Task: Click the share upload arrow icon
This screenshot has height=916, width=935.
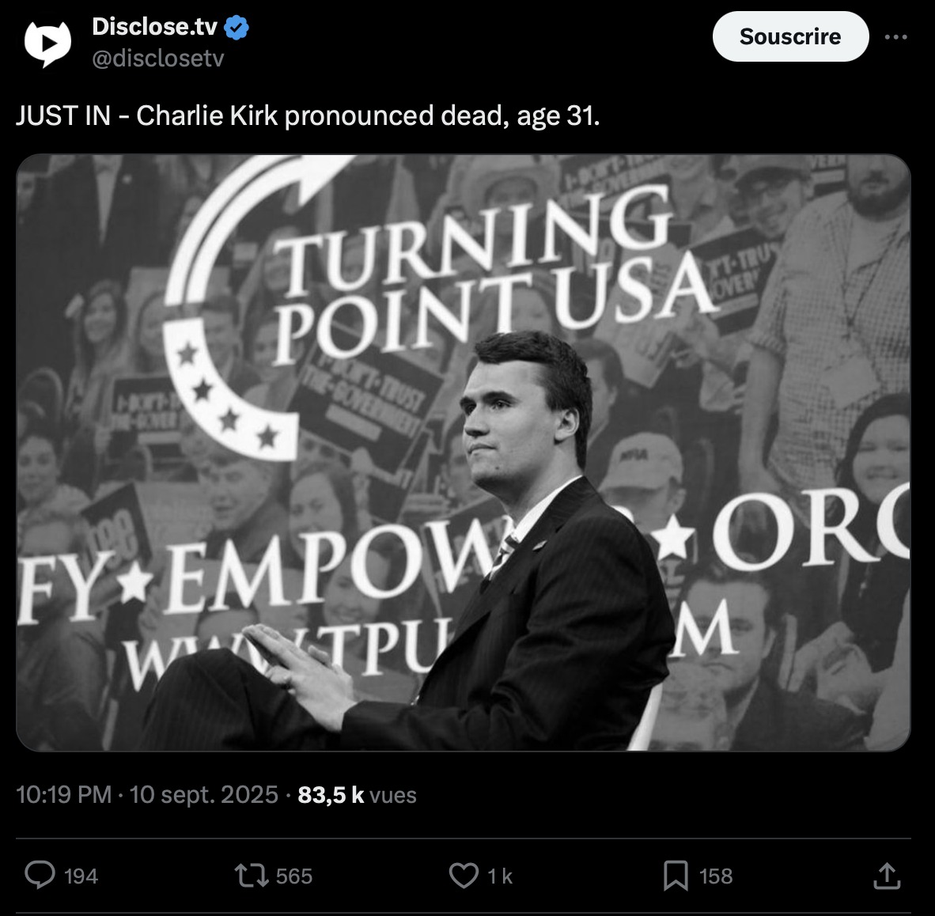Action: (x=887, y=876)
